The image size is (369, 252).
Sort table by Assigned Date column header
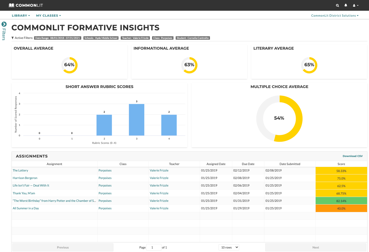click(216, 164)
